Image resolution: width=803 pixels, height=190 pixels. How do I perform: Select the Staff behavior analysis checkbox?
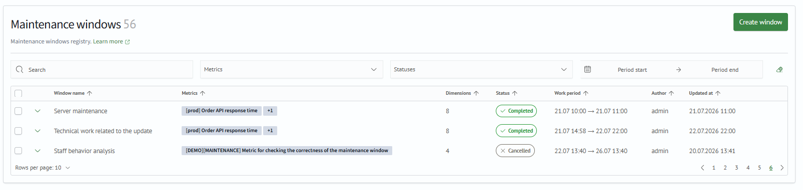tap(19, 151)
